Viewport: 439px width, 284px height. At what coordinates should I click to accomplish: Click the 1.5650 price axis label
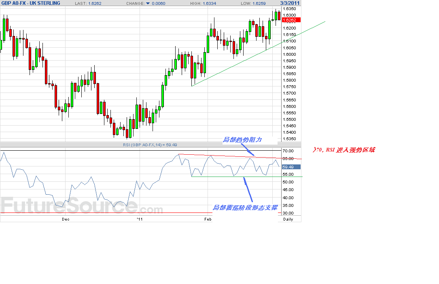289,100
